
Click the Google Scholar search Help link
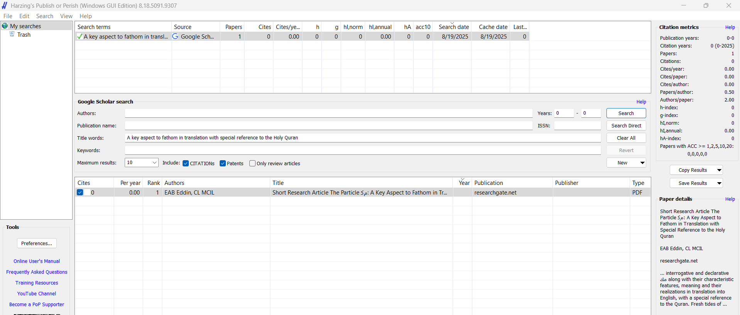(641, 102)
